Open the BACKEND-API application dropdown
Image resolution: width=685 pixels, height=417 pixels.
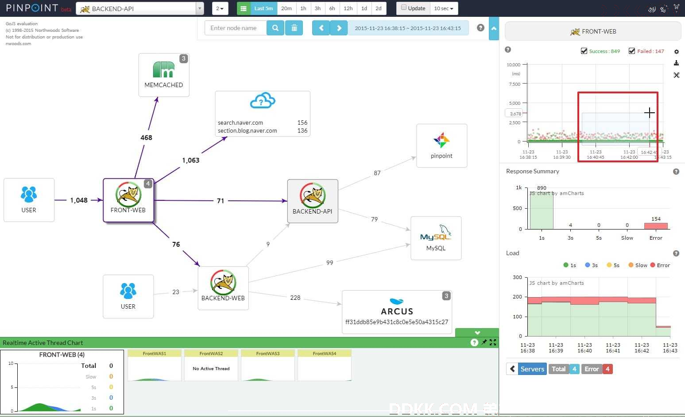click(x=139, y=8)
